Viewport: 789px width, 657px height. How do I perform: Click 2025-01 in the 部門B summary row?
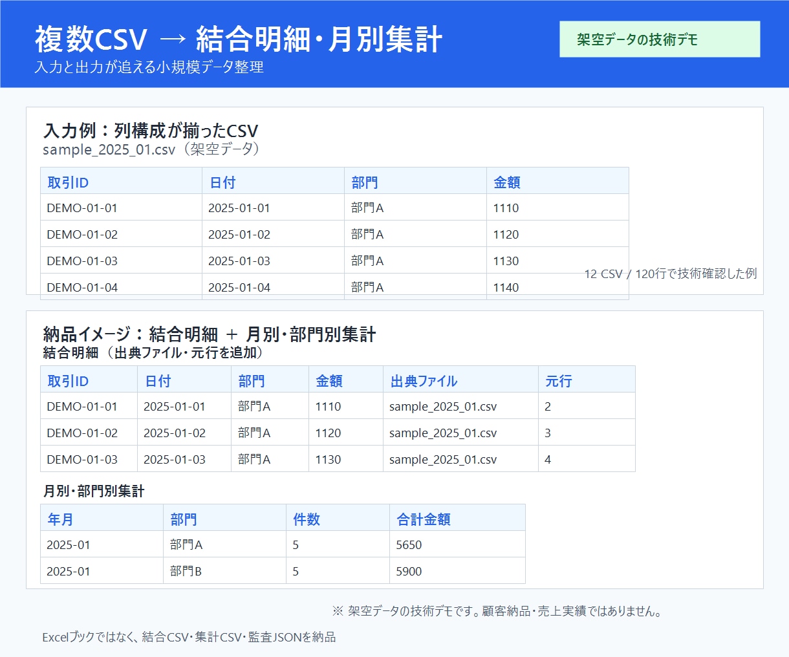point(69,572)
